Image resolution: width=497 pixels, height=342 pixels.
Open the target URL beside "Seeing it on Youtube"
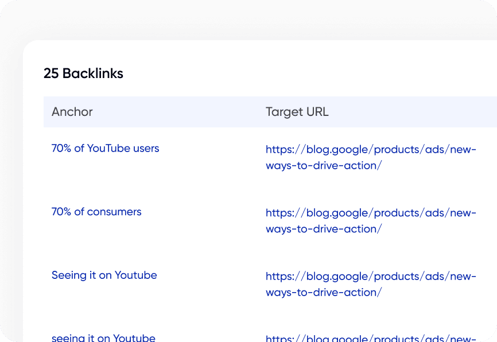pyautogui.click(x=370, y=276)
